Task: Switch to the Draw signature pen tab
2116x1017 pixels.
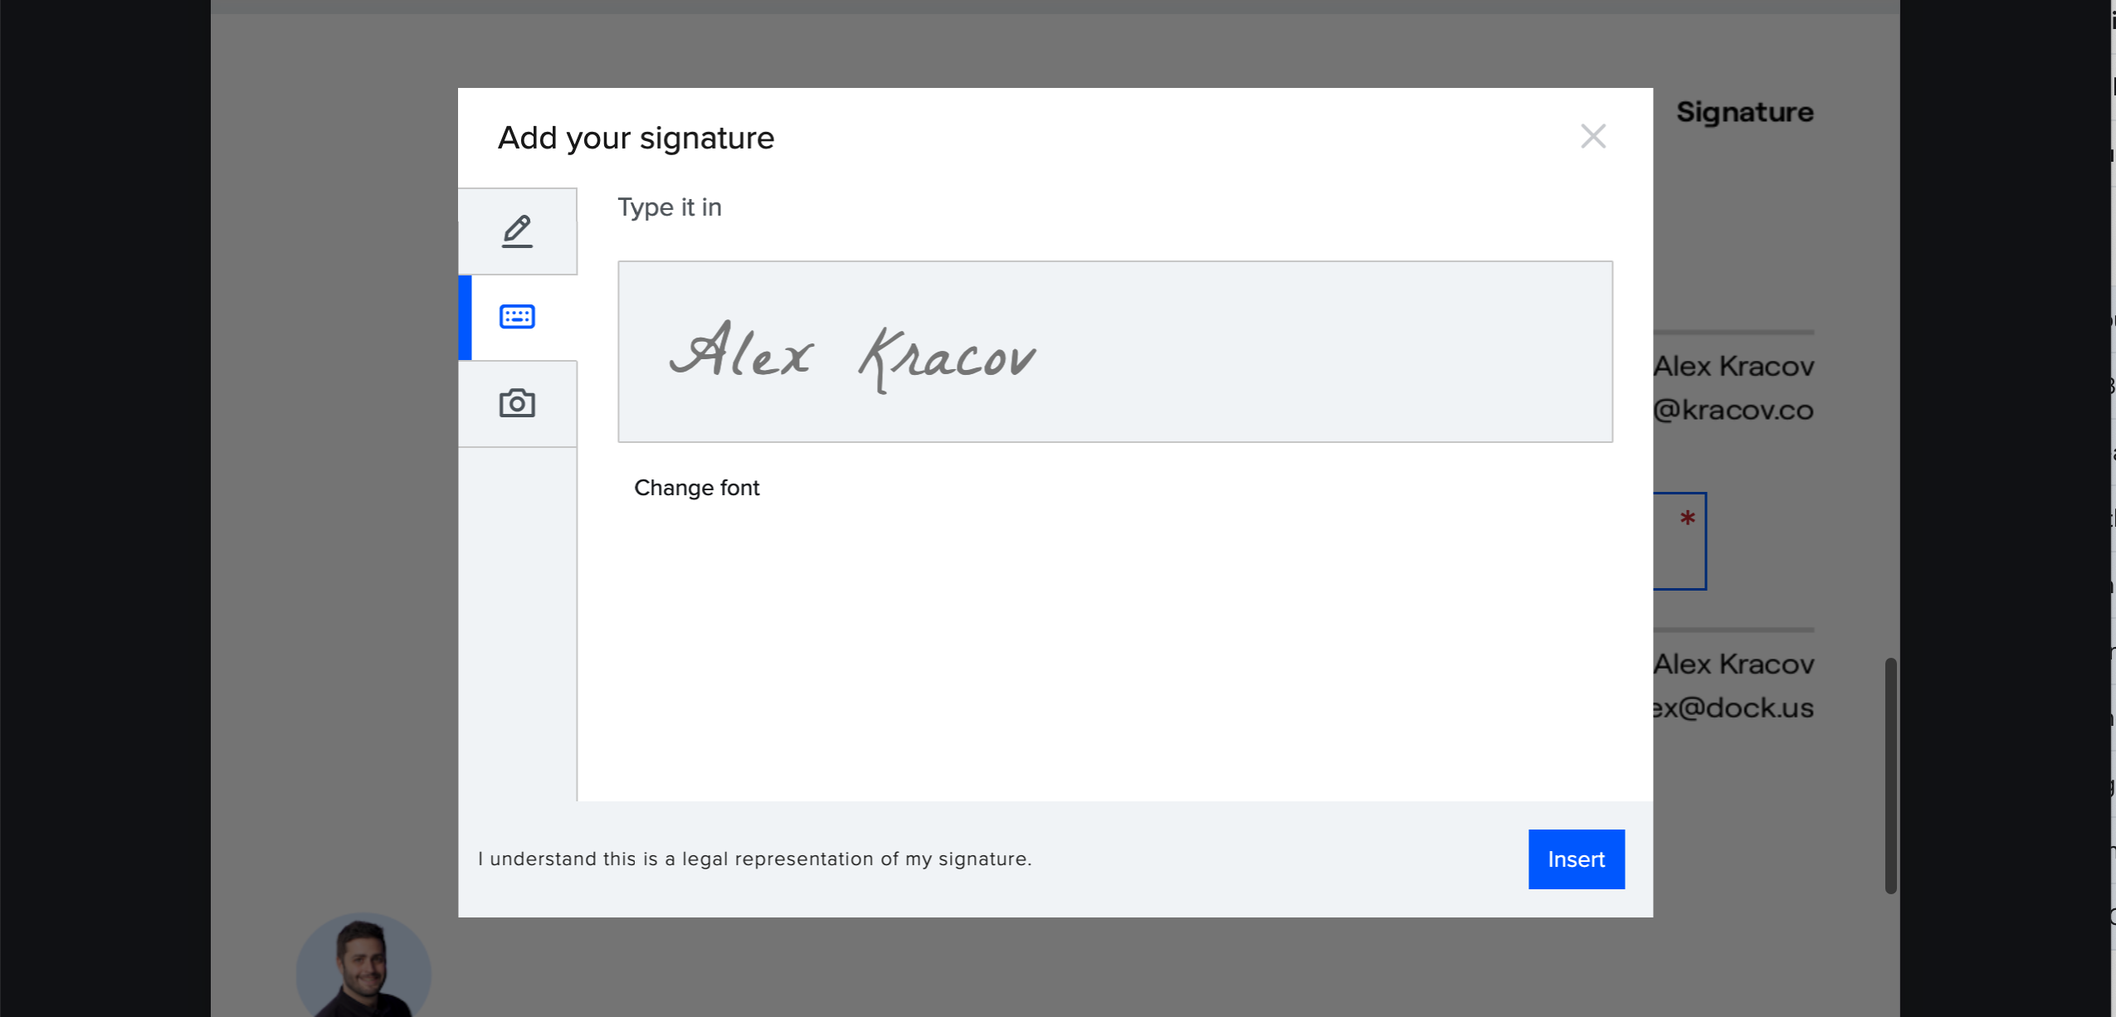Action: pos(517,231)
